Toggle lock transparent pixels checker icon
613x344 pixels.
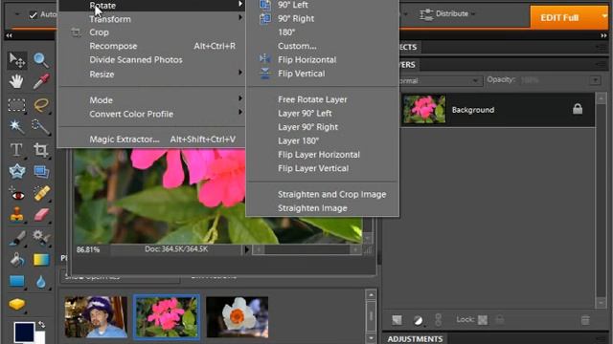[483, 320]
